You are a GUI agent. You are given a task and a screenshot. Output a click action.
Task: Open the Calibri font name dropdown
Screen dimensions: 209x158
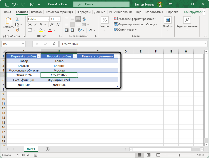tap(48, 19)
